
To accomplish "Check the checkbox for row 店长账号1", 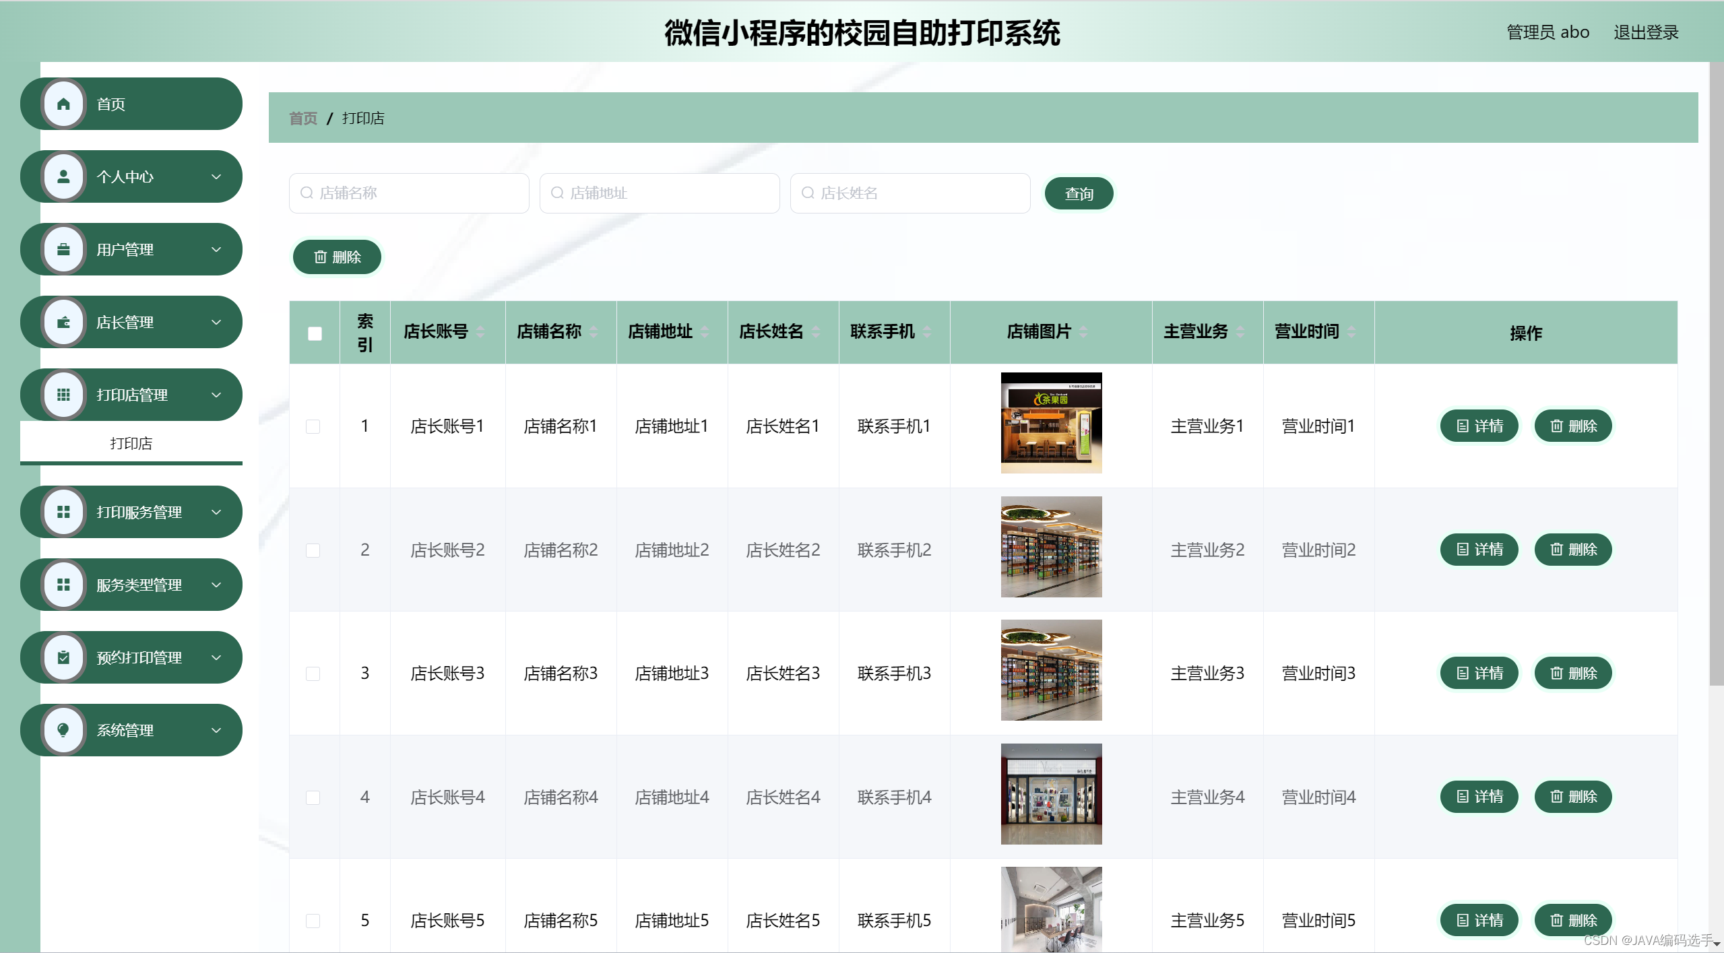I will pos(313,426).
